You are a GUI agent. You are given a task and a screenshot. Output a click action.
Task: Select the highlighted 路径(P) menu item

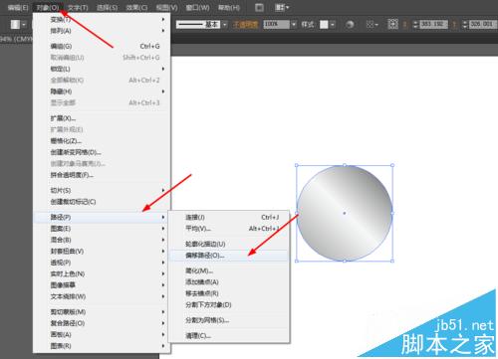(102, 217)
